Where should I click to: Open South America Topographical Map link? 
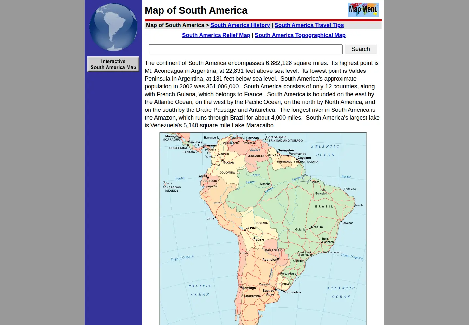[300, 35]
